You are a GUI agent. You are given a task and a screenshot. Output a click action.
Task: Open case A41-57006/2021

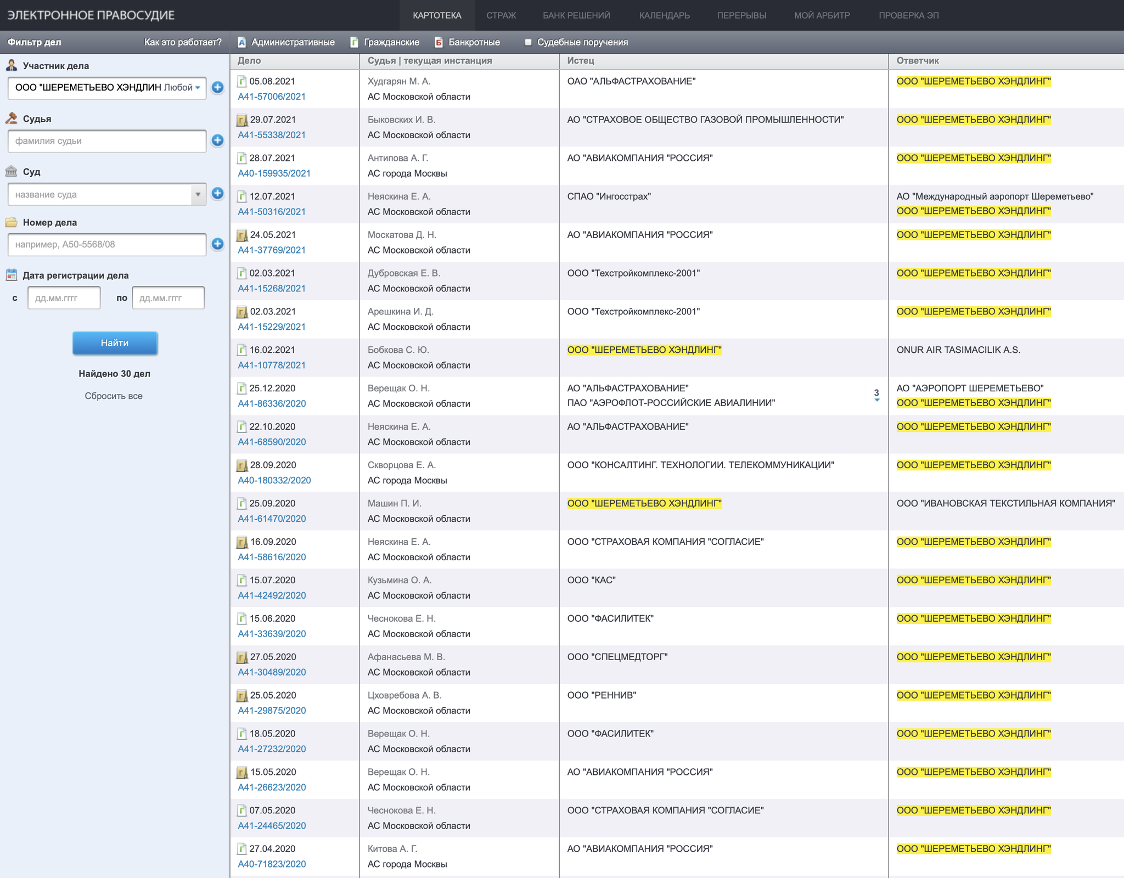(x=272, y=97)
